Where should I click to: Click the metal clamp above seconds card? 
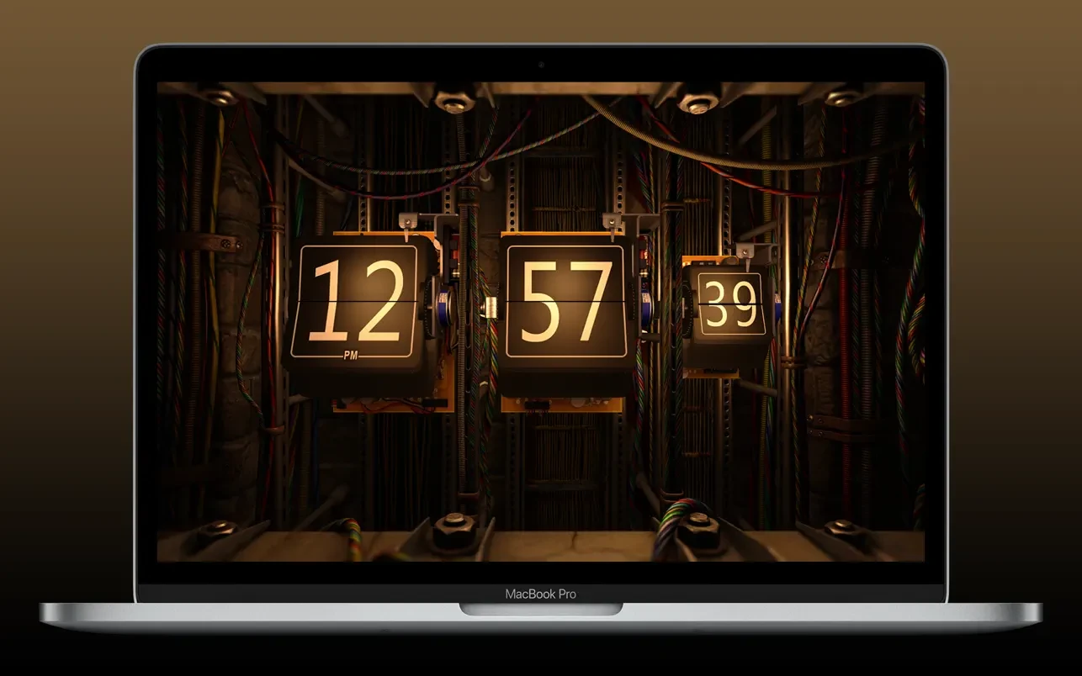tap(744, 250)
